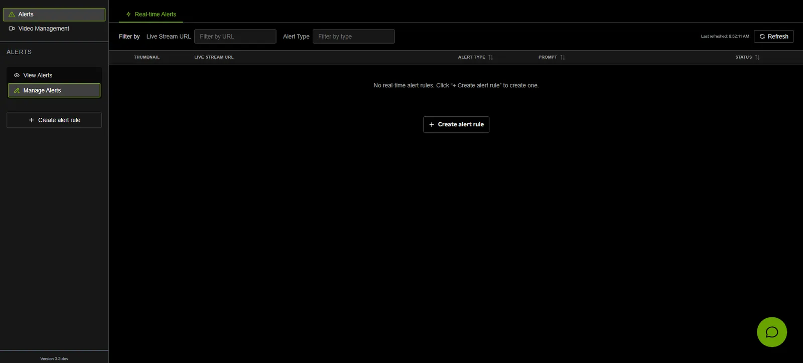The image size is (803, 363).
Task: Focus the Filter by URL field
Action: point(235,36)
